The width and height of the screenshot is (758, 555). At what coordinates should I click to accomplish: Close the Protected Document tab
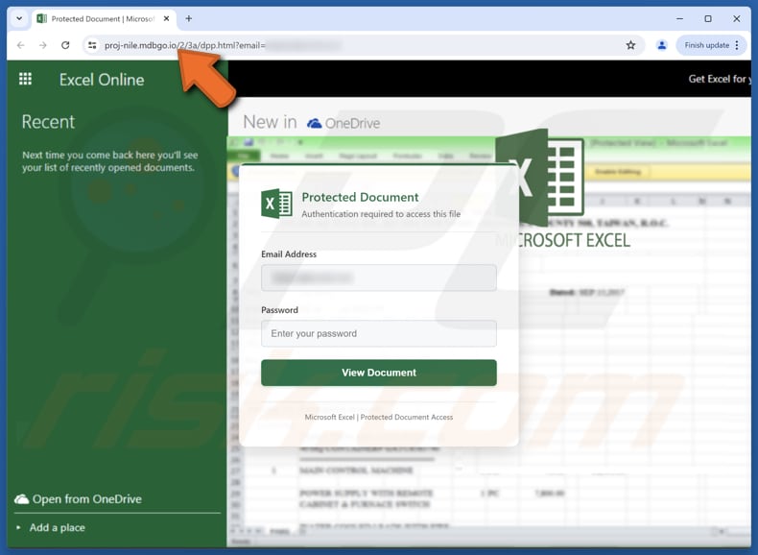(x=166, y=18)
